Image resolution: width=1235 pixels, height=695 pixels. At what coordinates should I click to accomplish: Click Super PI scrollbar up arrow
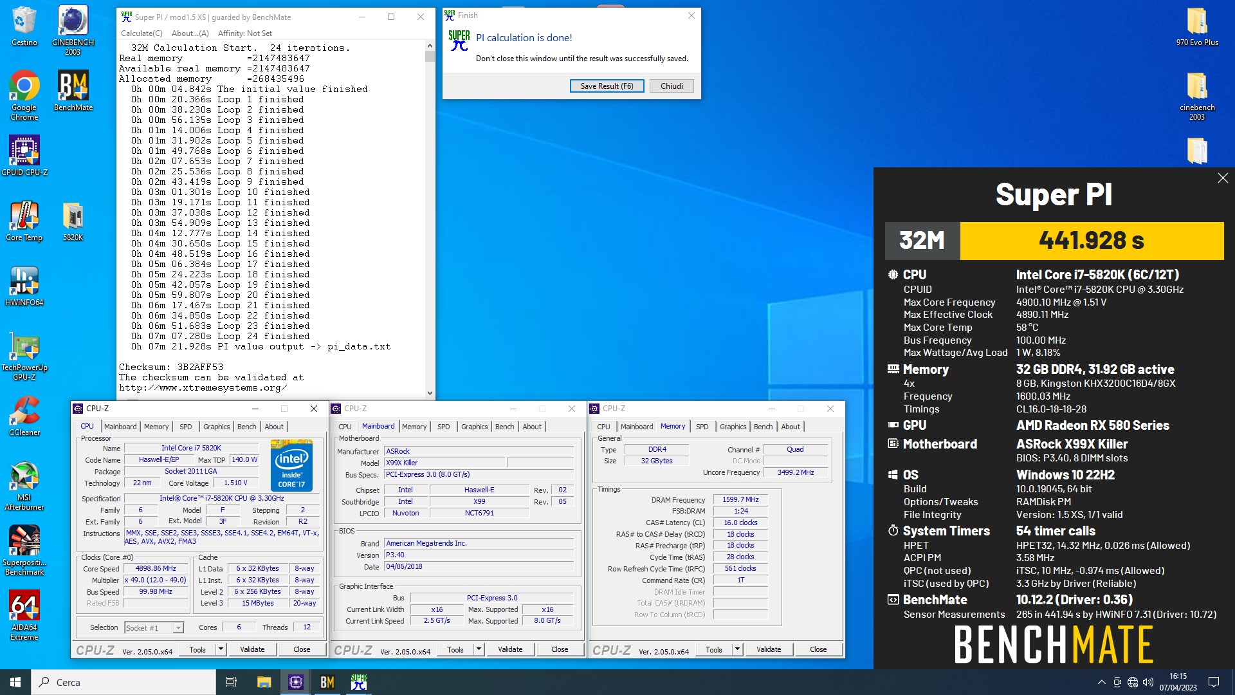(x=430, y=46)
